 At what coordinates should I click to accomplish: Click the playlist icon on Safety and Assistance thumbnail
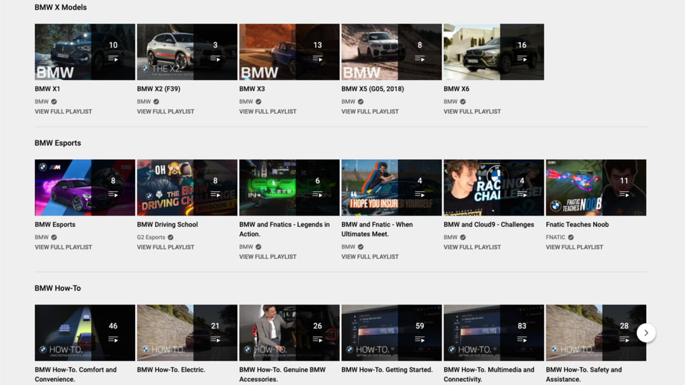tap(624, 339)
